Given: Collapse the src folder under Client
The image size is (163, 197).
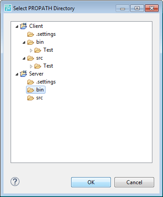Looking at the screenshot, I should pos(24,58).
